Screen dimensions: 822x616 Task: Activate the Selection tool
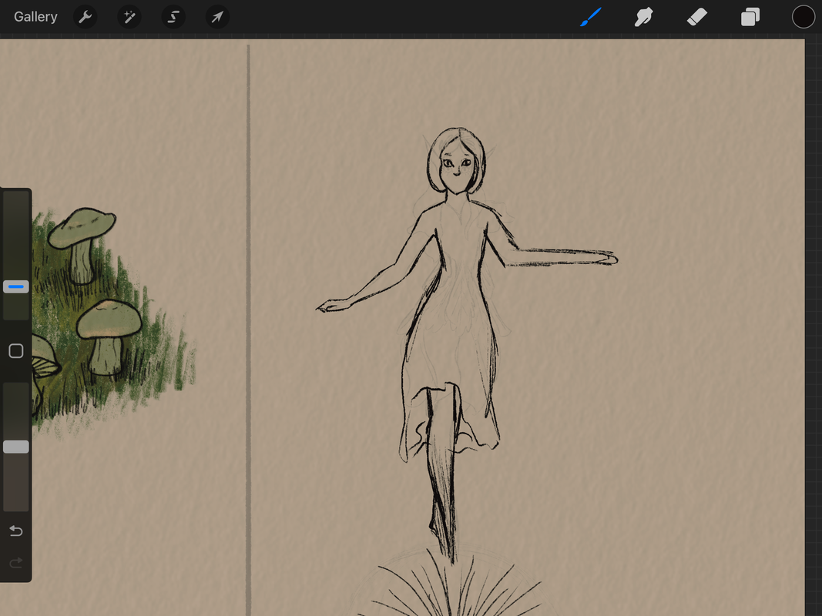tap(173, 17)
